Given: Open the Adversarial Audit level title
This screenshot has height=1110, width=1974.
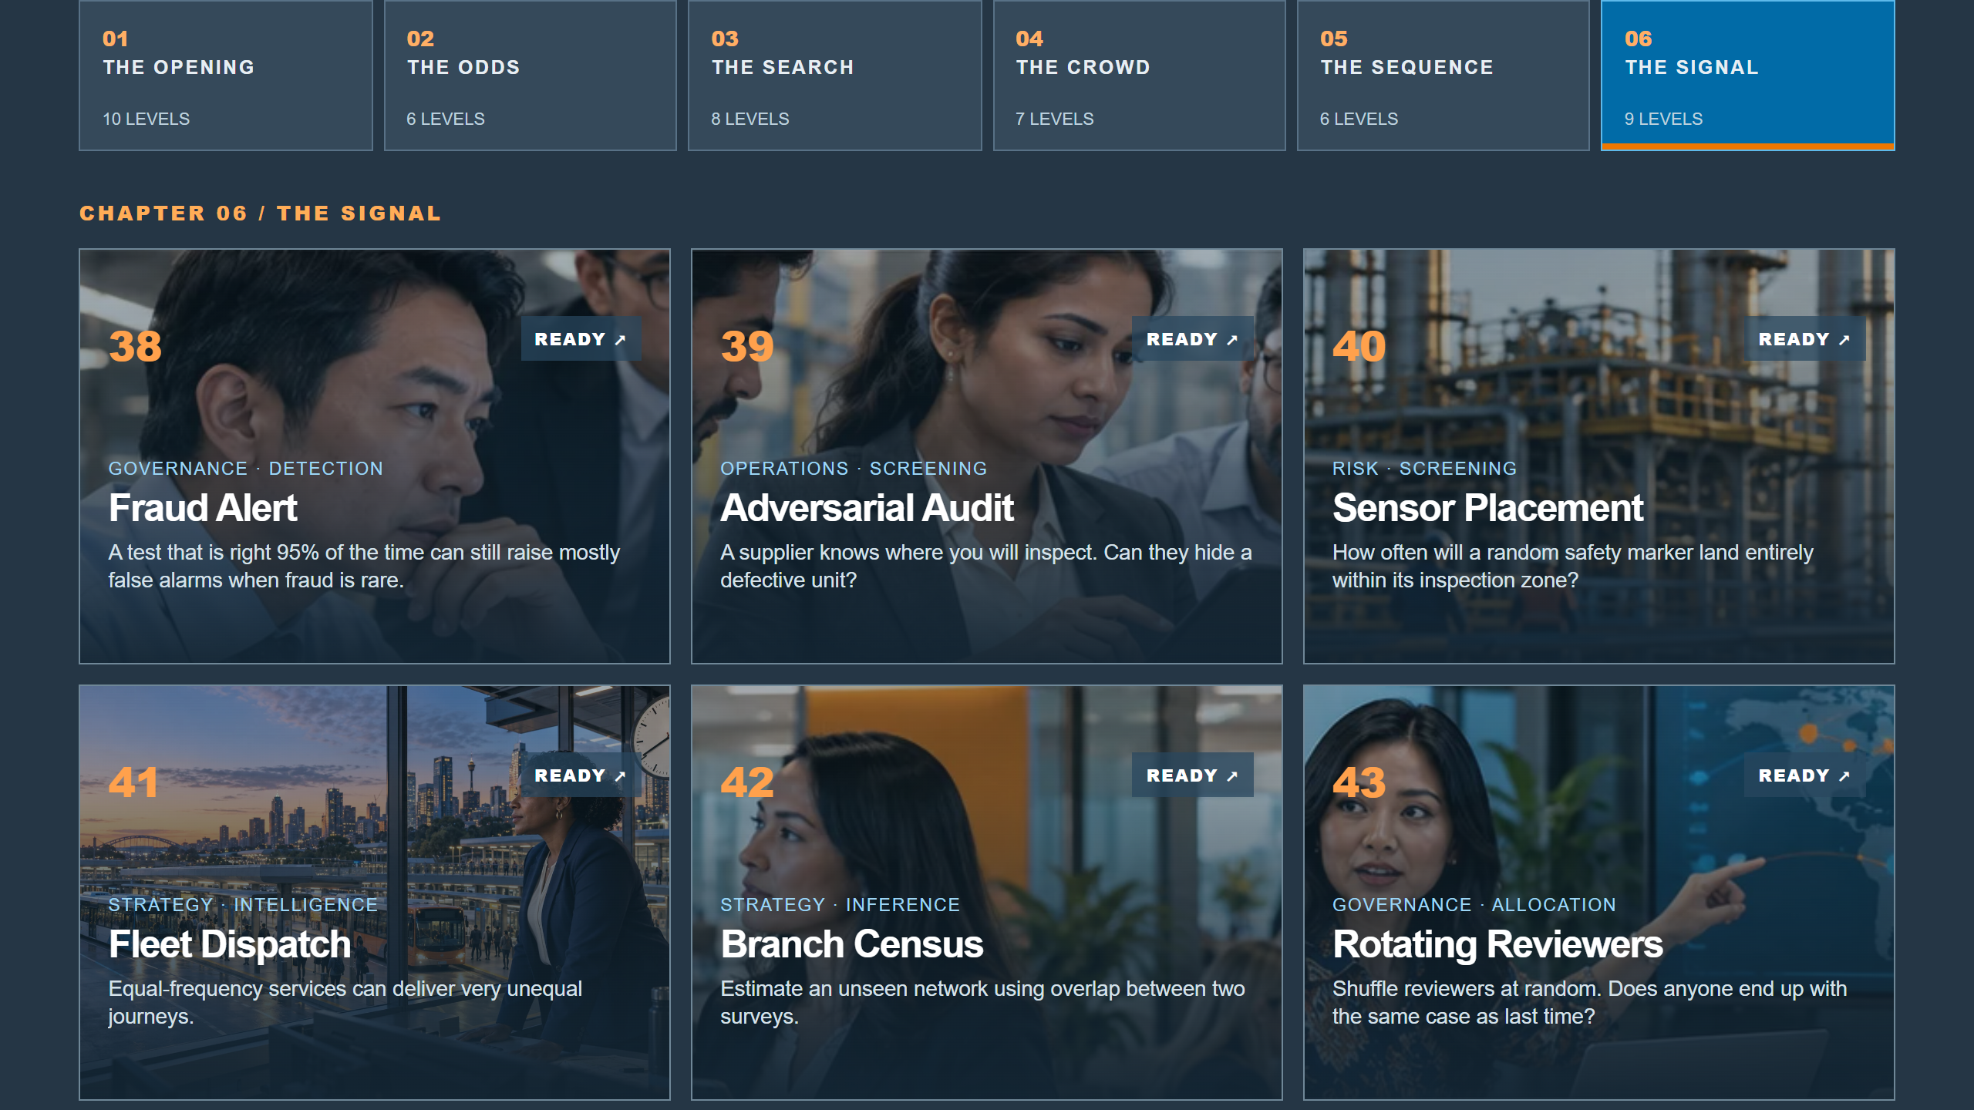Looking at the screenshot, I should 867,508.
